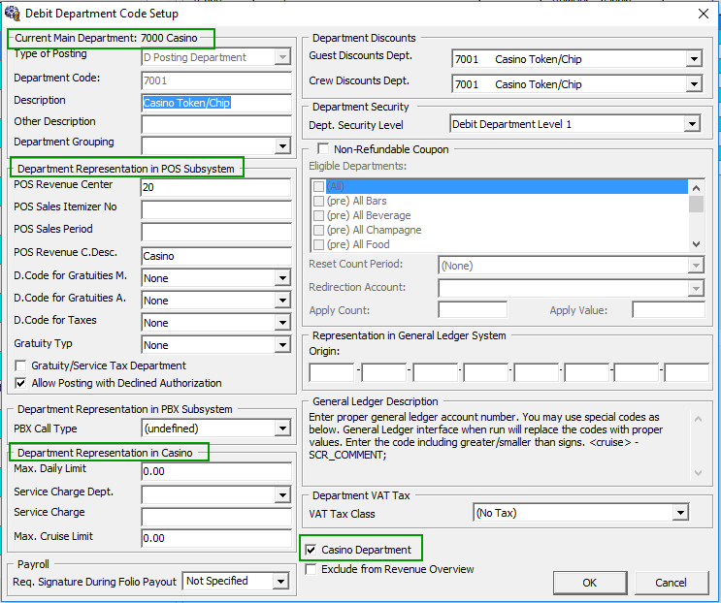Click the Service Charge input field

(x=216, y=517)
